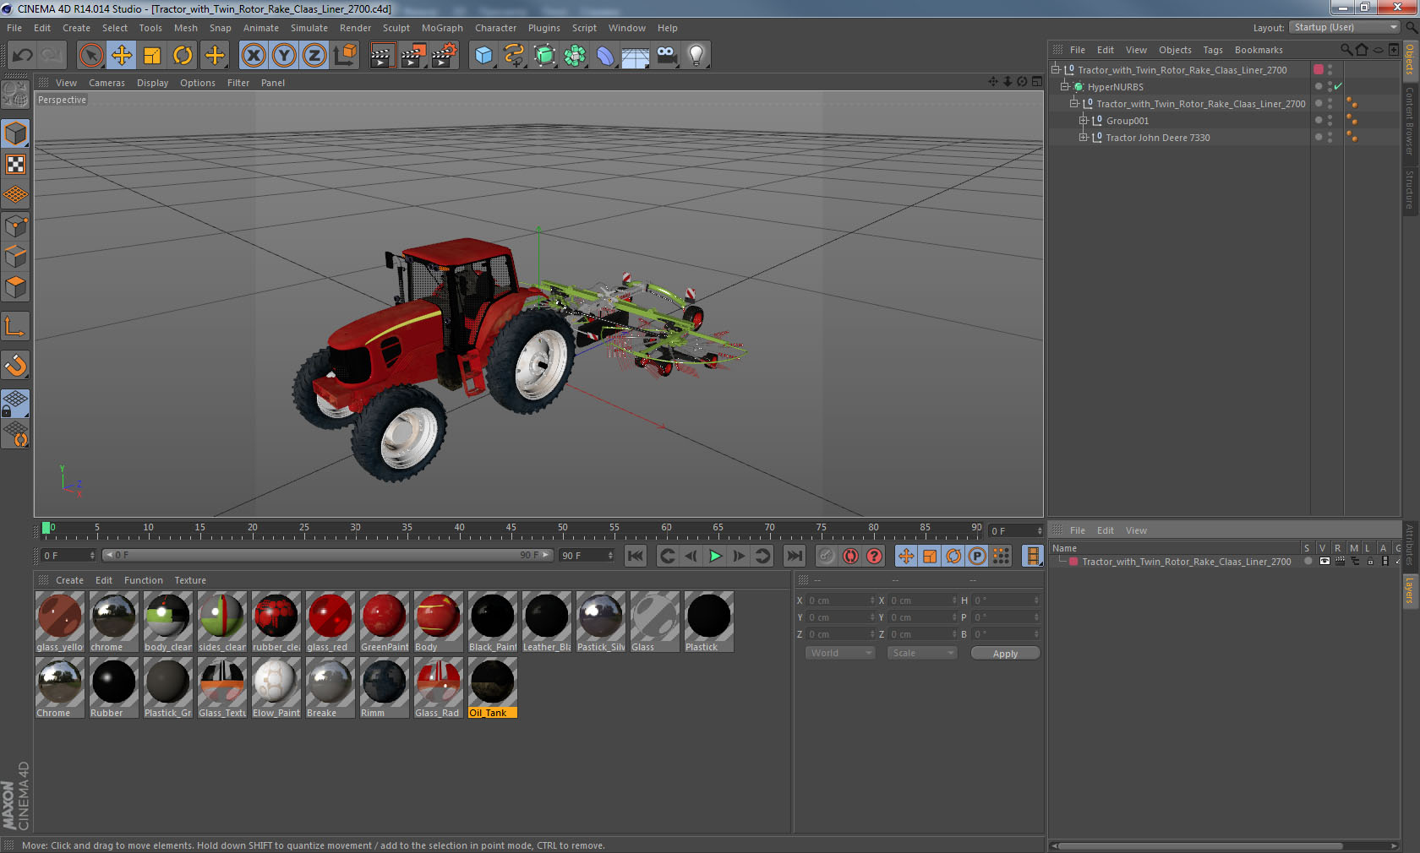The width and height of the screenshot is (1420, 853).
Task: Jump to start of animation
Action: [x=636, y=556]
